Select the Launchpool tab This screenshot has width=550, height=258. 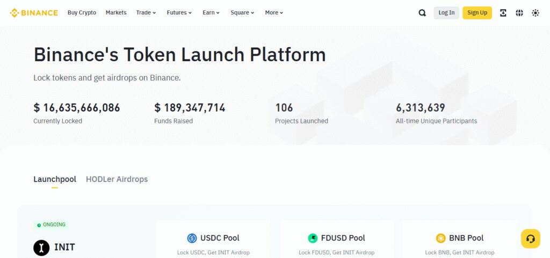55,179
